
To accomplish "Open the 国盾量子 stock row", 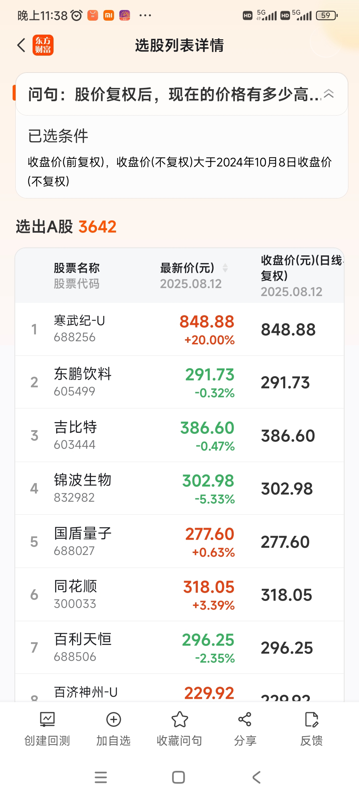I will 179,542.
